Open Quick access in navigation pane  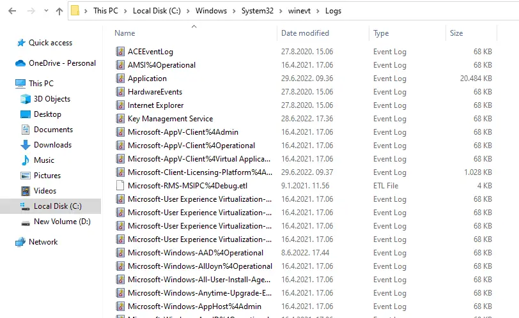pyautogui.click(x=50, y=43)
